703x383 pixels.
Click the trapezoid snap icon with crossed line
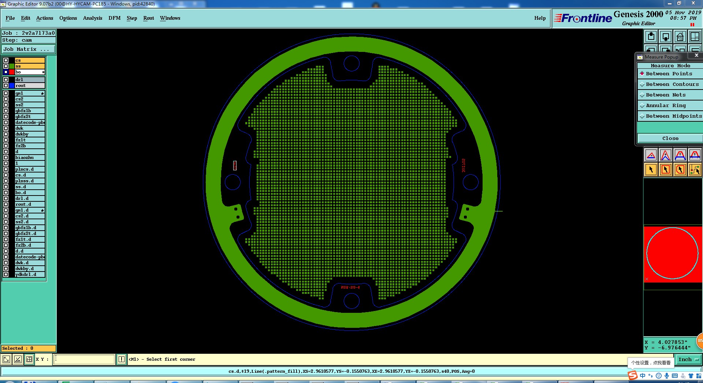pos(695,155)
